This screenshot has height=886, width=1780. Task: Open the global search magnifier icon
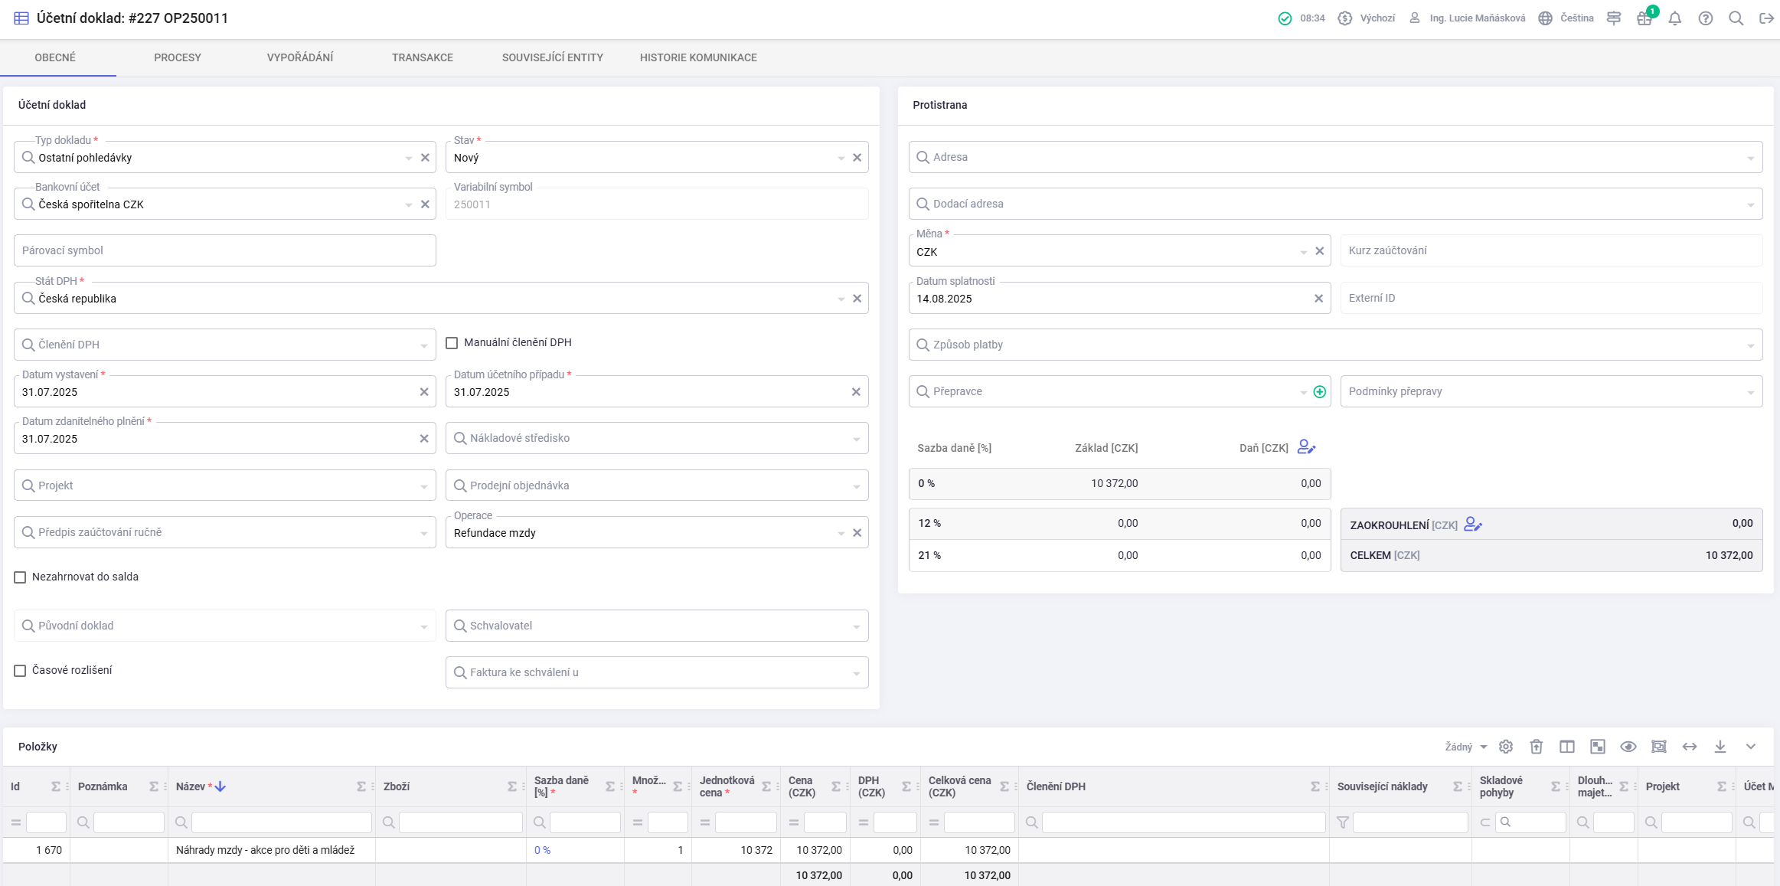click(x=1736, y=18)
